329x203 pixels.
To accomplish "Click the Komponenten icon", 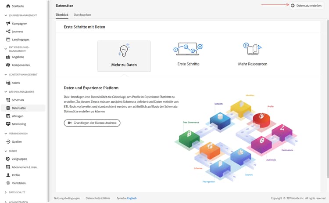I will 8,65.
